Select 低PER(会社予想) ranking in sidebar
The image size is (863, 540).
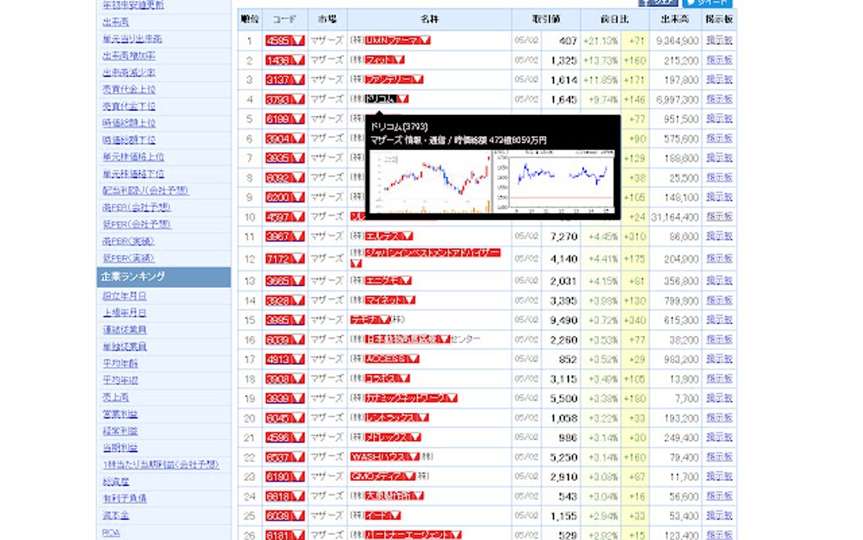pyautogui.click(x=136, y=224)
